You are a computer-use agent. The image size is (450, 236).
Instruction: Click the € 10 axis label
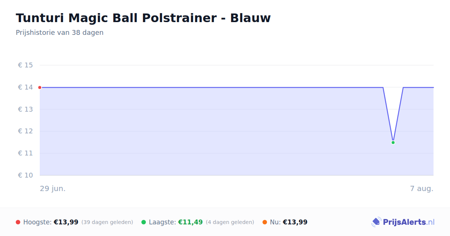[x=25, y=175]
